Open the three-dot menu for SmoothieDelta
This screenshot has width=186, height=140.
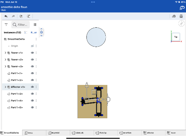tap(36, 39)
